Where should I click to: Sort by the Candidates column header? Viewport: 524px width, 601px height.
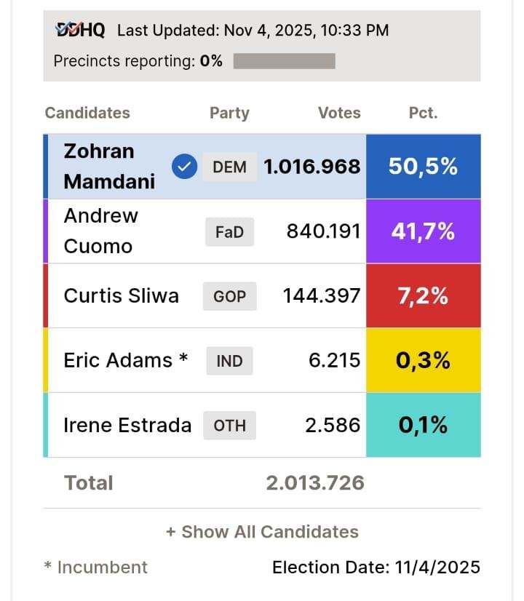point(87,113)
